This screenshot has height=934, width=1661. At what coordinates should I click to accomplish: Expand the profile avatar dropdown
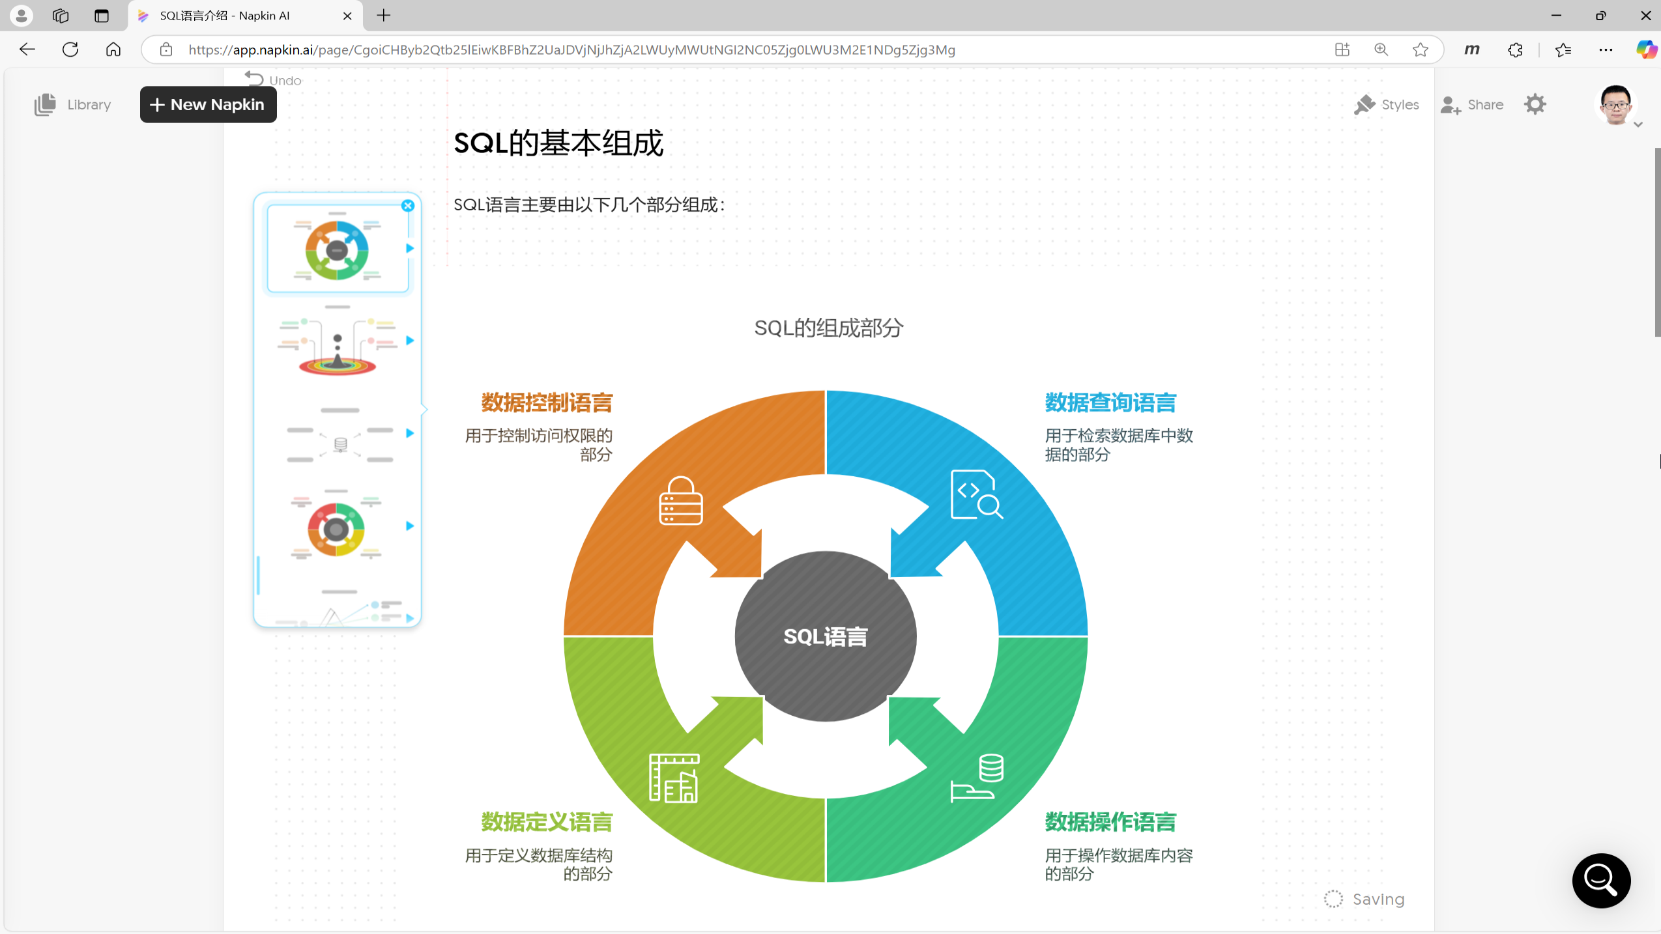click(1638, 124)
